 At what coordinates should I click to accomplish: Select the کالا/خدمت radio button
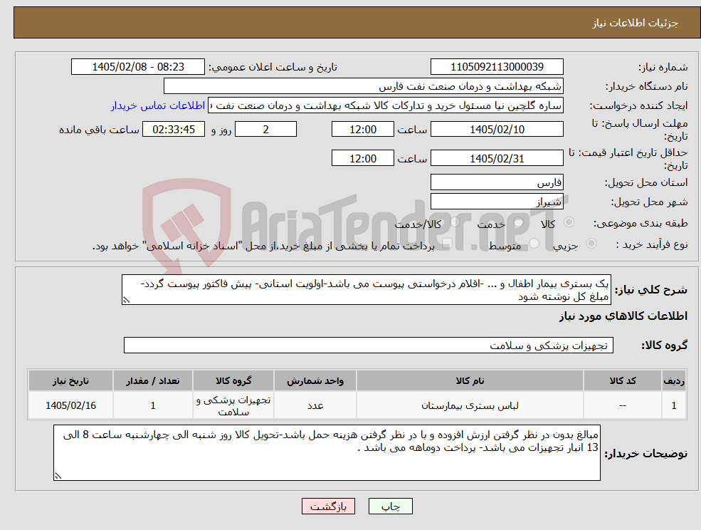pos(455,222)
